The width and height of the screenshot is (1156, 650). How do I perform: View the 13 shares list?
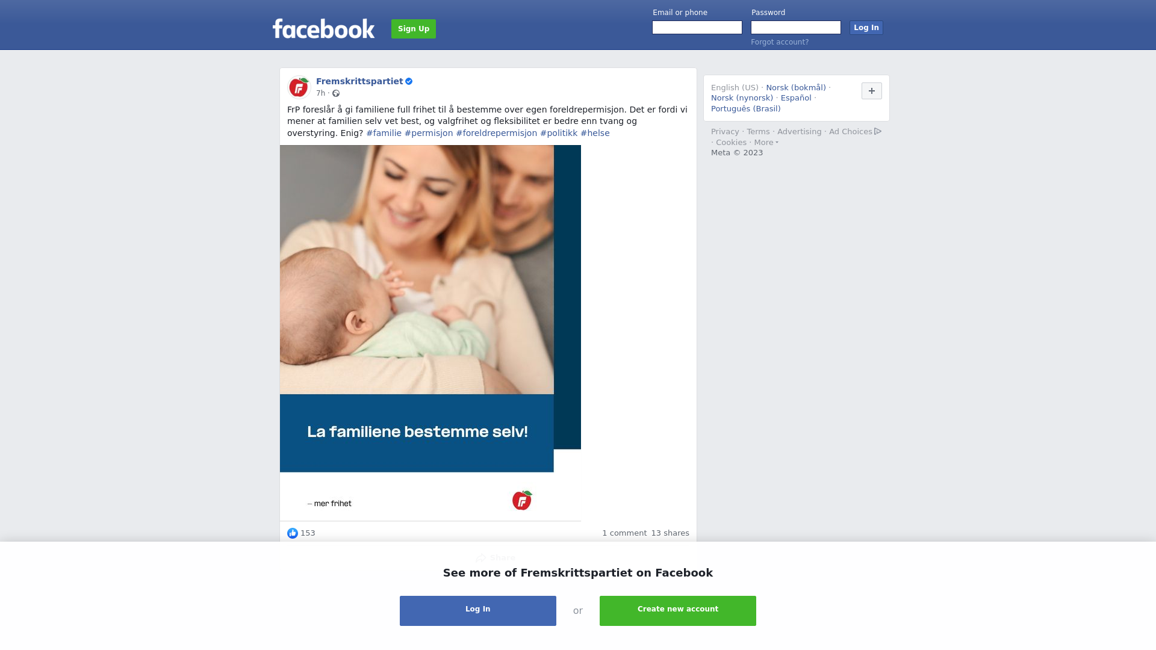tap(670, 533)
